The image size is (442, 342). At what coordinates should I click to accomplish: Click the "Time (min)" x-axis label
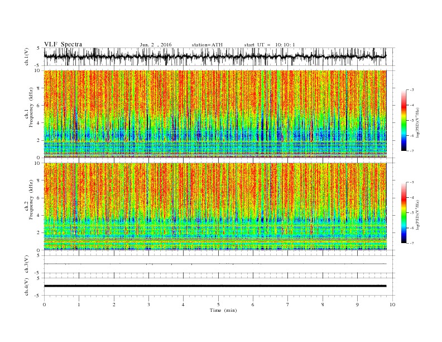coord(223,310)
